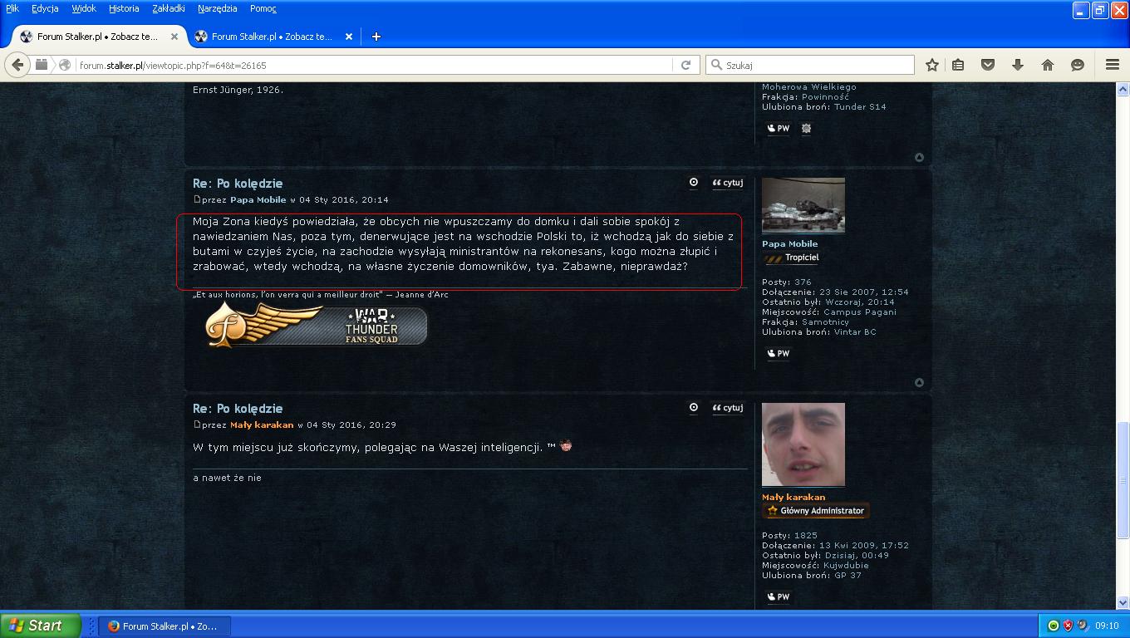This screenshot has width=1130, height=638.
Task: Open Papa Mobile's post title 'Re: Po kolędzie'
Action: 238,183
